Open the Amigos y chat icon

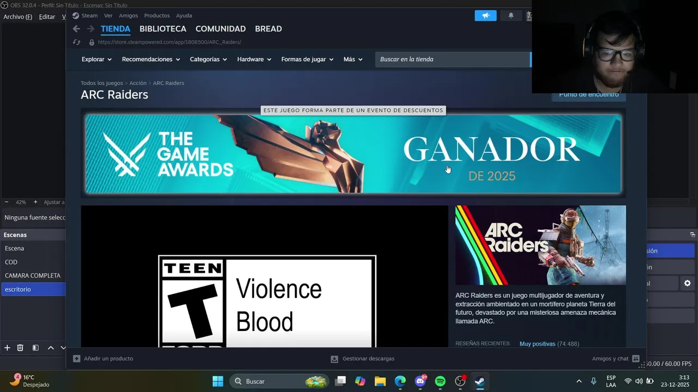click(x=636, y=359)
